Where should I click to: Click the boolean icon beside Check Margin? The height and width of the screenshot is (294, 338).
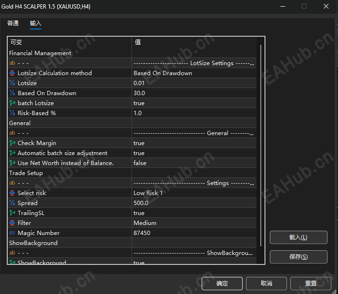click(12, 143)
